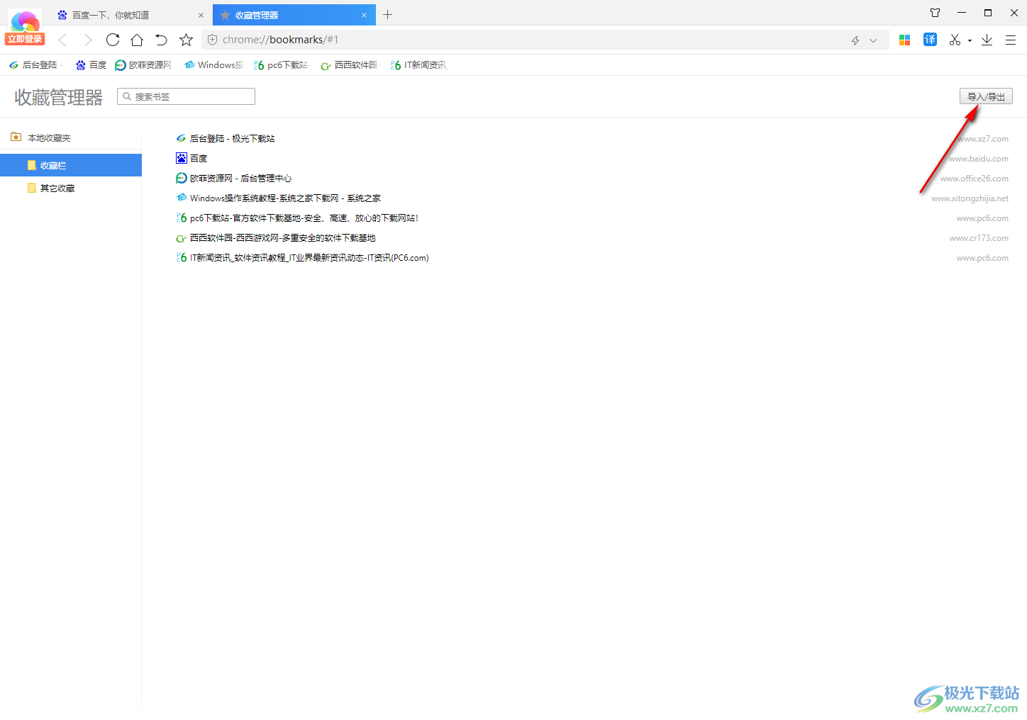Select the 收藏管理器 tab

pos(294,15)
